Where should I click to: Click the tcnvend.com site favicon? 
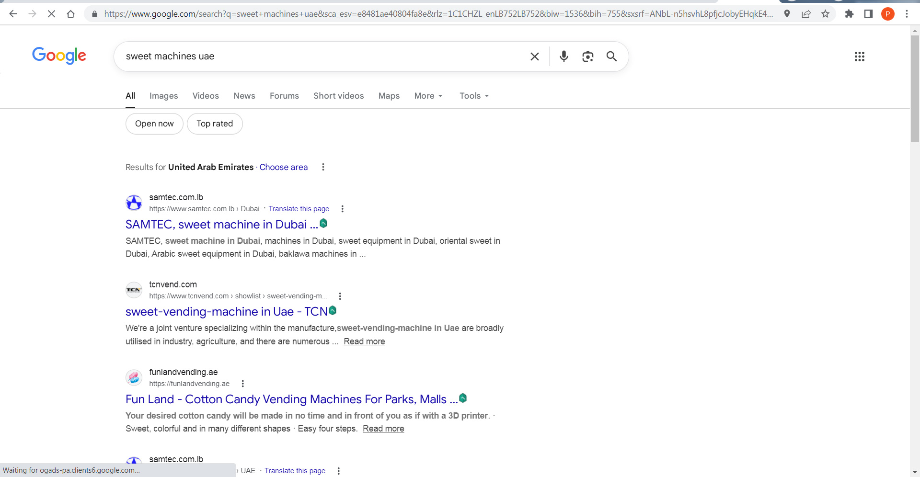coord(134,290)
